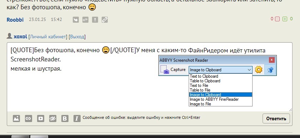300x138 pixels.
Task: Click the reply arrow icon under Roobbi's post
Action: pos(76,20)
